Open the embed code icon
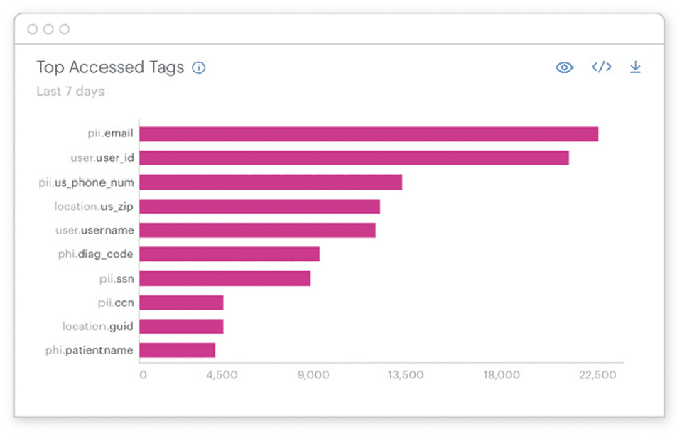 602,67
